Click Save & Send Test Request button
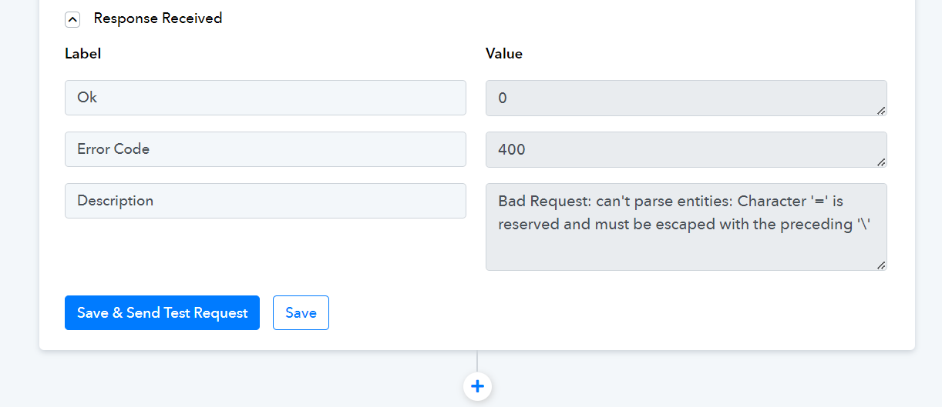The image size is (942, 407). [162, 313]
